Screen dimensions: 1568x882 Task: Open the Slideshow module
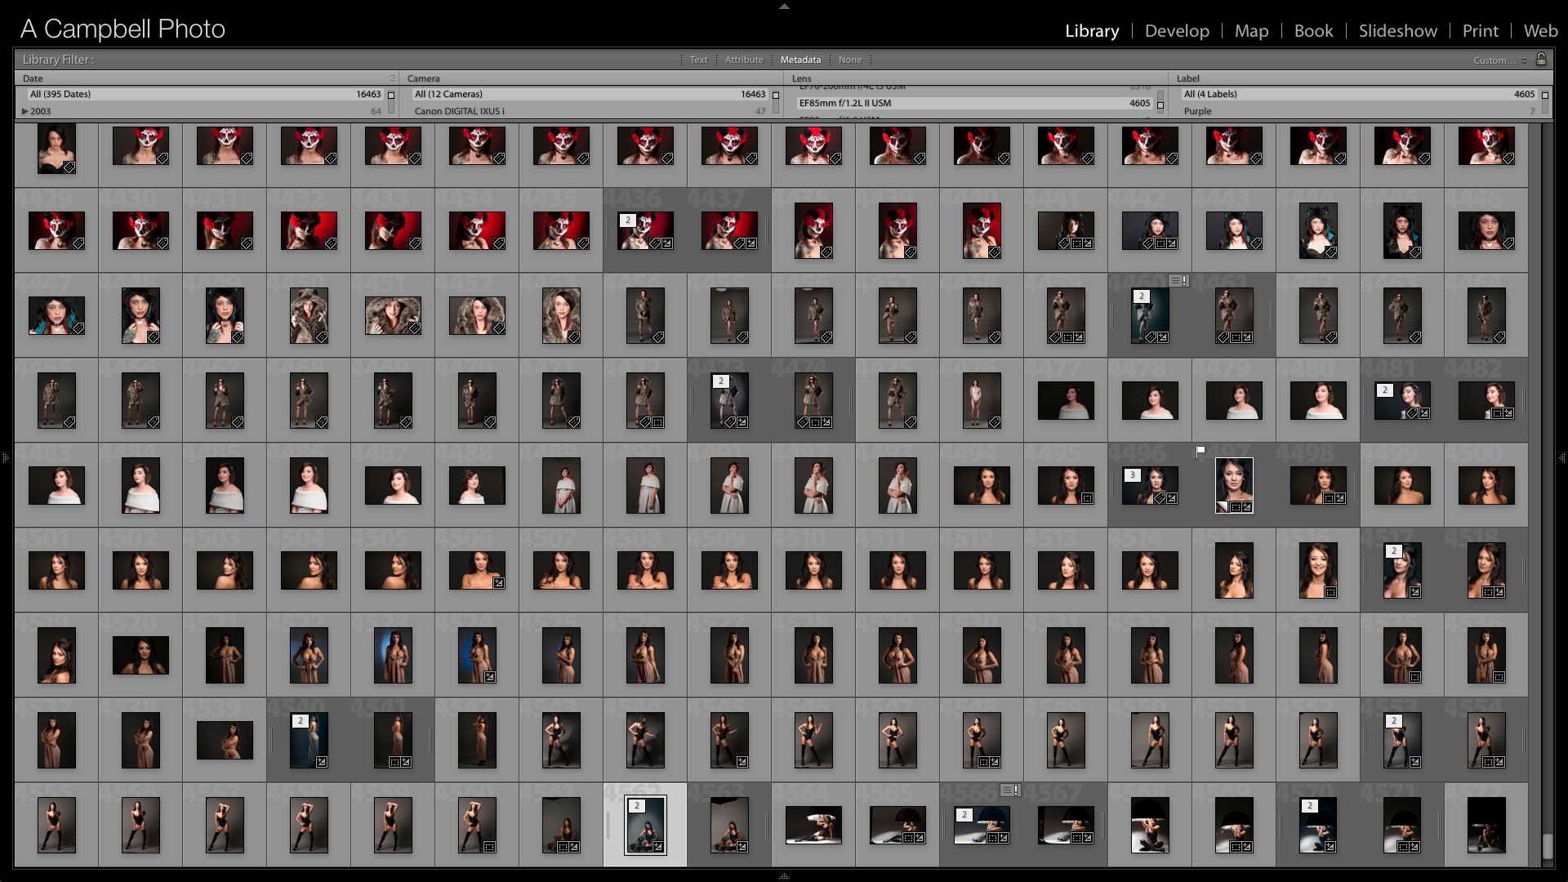click(1397, 31)
